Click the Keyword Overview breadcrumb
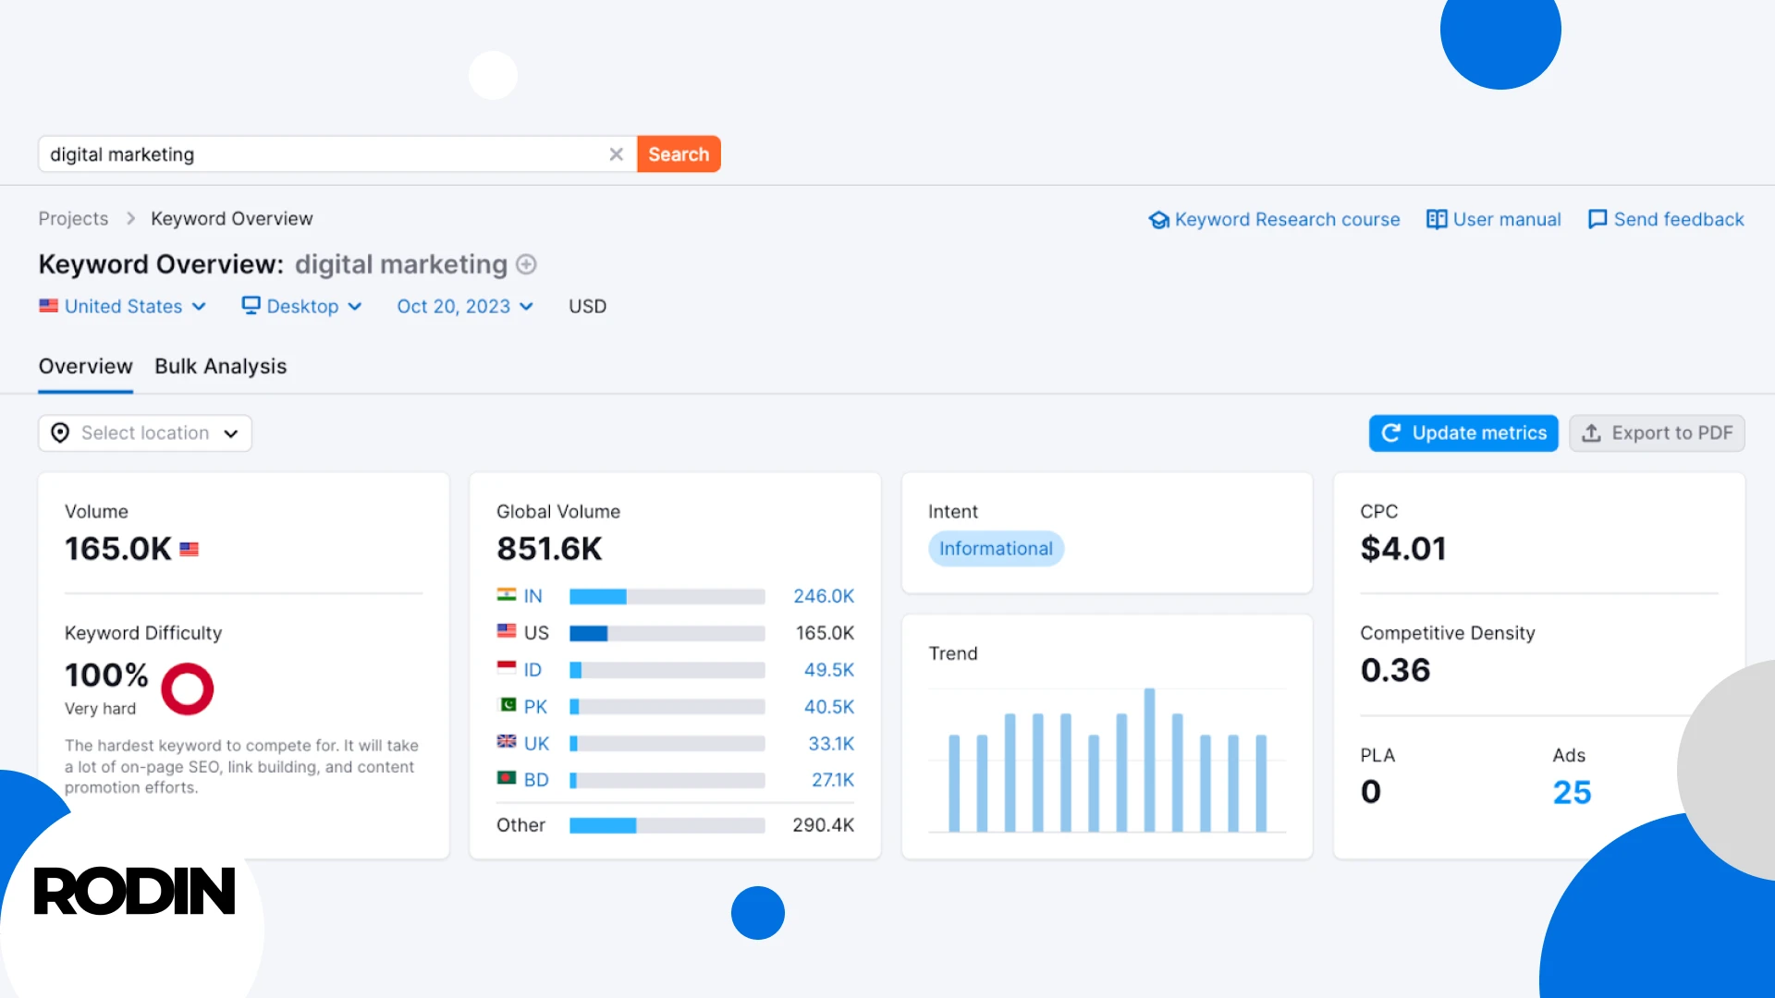This screenshot has height=998, width=1775. (232, 219)
